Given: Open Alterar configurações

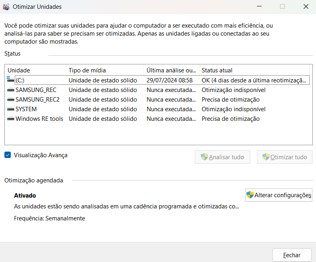Looking at the screenshot, I should click(279, 195).
